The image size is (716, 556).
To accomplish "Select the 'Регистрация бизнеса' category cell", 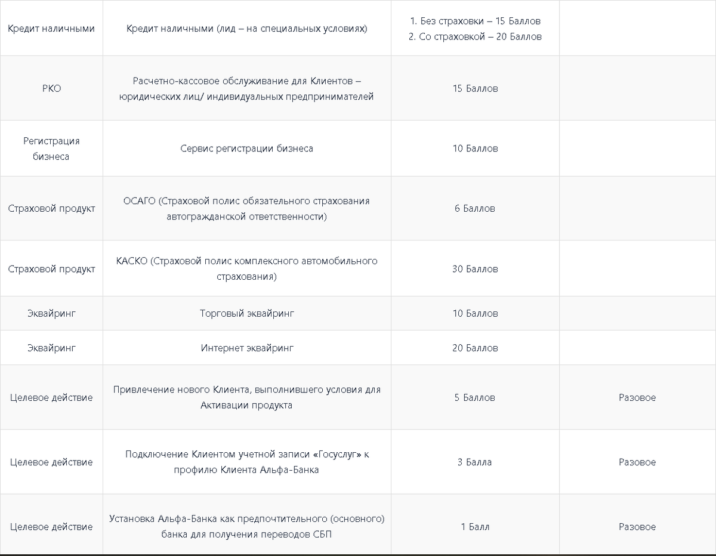I will pyautogui.click(x=51, y=149).
